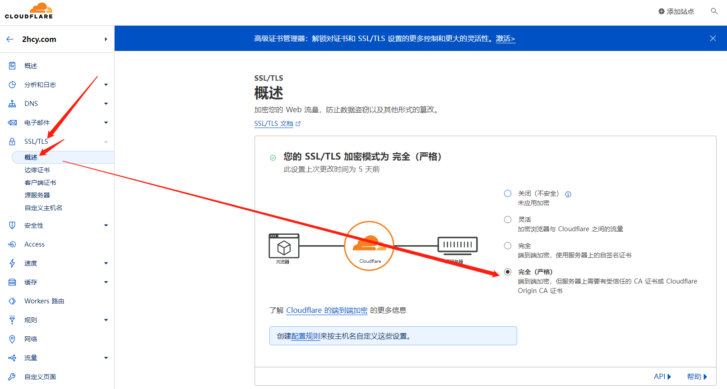Click the security shield icon

tap(12, 225)
